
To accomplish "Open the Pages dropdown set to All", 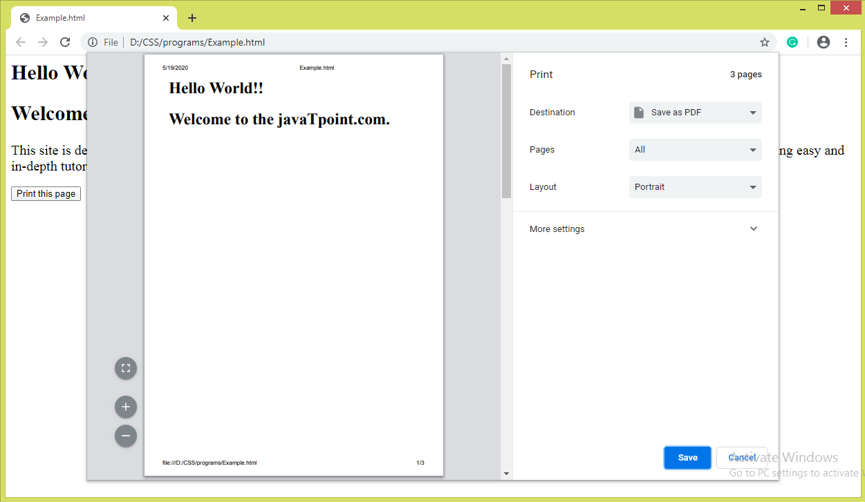I will pos(695,150).
